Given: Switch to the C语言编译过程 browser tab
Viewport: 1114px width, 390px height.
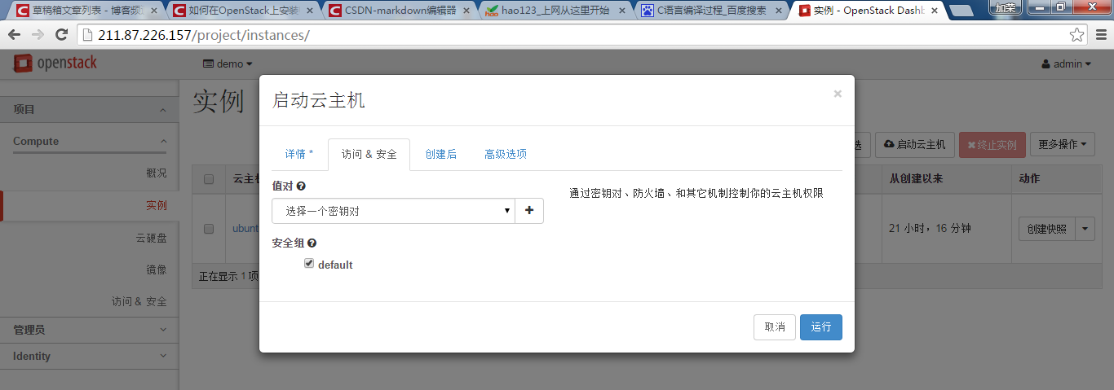Looking at the screenshot, I should tap(710, 11).
